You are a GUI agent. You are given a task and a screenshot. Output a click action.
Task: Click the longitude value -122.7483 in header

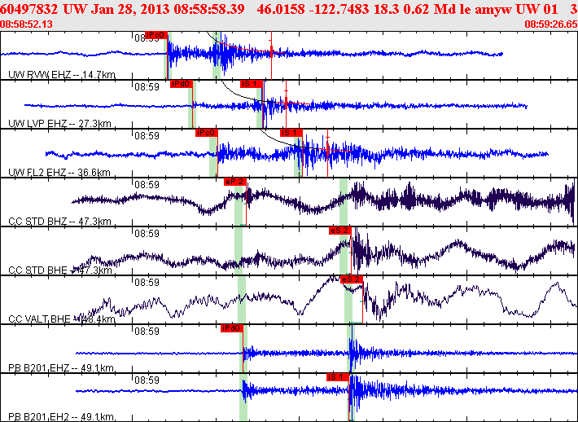(339, 9)
